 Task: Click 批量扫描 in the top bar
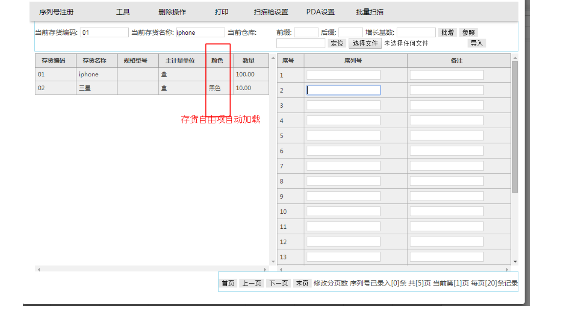pyautogui.click(x=369, y=12)
